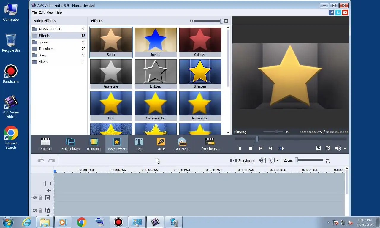
Task: Select the Filters category
Action: pos(59,62)
